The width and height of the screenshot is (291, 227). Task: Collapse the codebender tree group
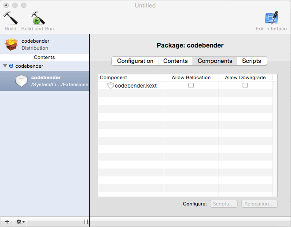(x=5, y=66)
